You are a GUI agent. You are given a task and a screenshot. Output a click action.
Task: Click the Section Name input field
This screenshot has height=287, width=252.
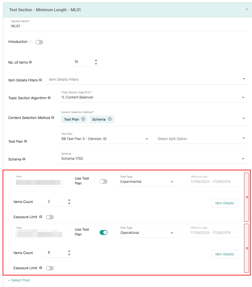point(129,26)
